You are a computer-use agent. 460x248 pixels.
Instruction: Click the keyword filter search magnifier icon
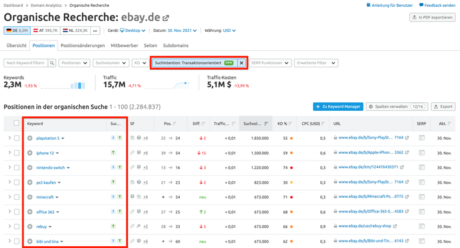[x=52, y=63]
